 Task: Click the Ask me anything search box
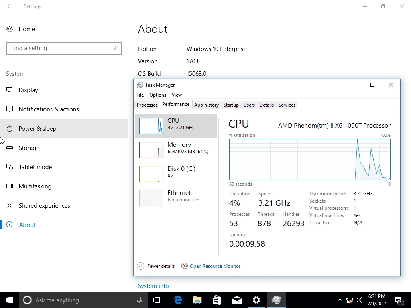[x=83, y=300]
